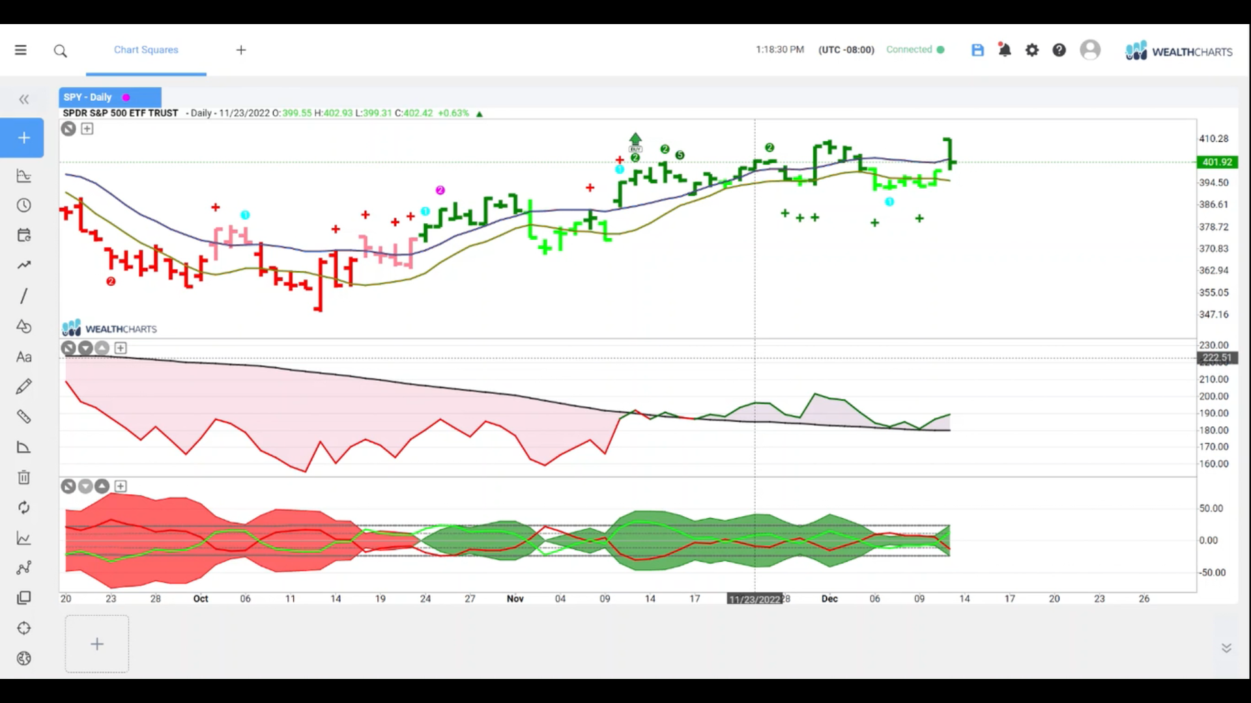Open the calendar date range icon
Viewport: 1251px width, 703px height.
click(24, 236)
